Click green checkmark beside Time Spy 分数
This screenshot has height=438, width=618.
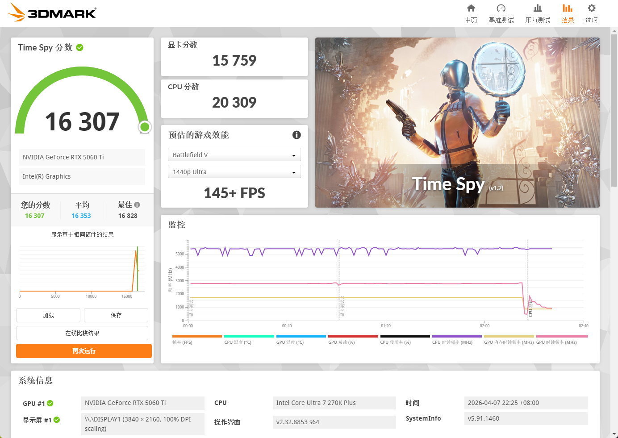[x=79, y=47]
